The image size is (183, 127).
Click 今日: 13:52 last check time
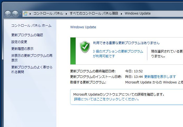coord(134,71)
